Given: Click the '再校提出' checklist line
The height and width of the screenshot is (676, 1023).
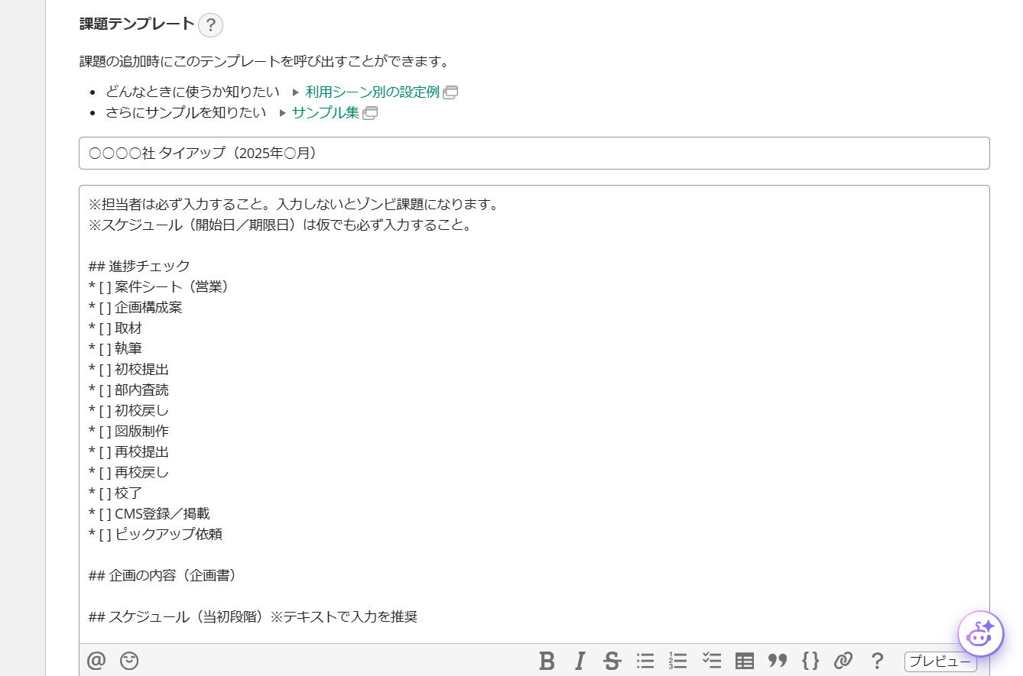Looking at the screenshot, I should tap(128, 452).
